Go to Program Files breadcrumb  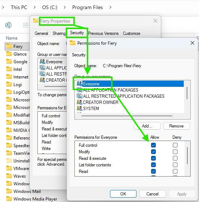pos(88,7)
